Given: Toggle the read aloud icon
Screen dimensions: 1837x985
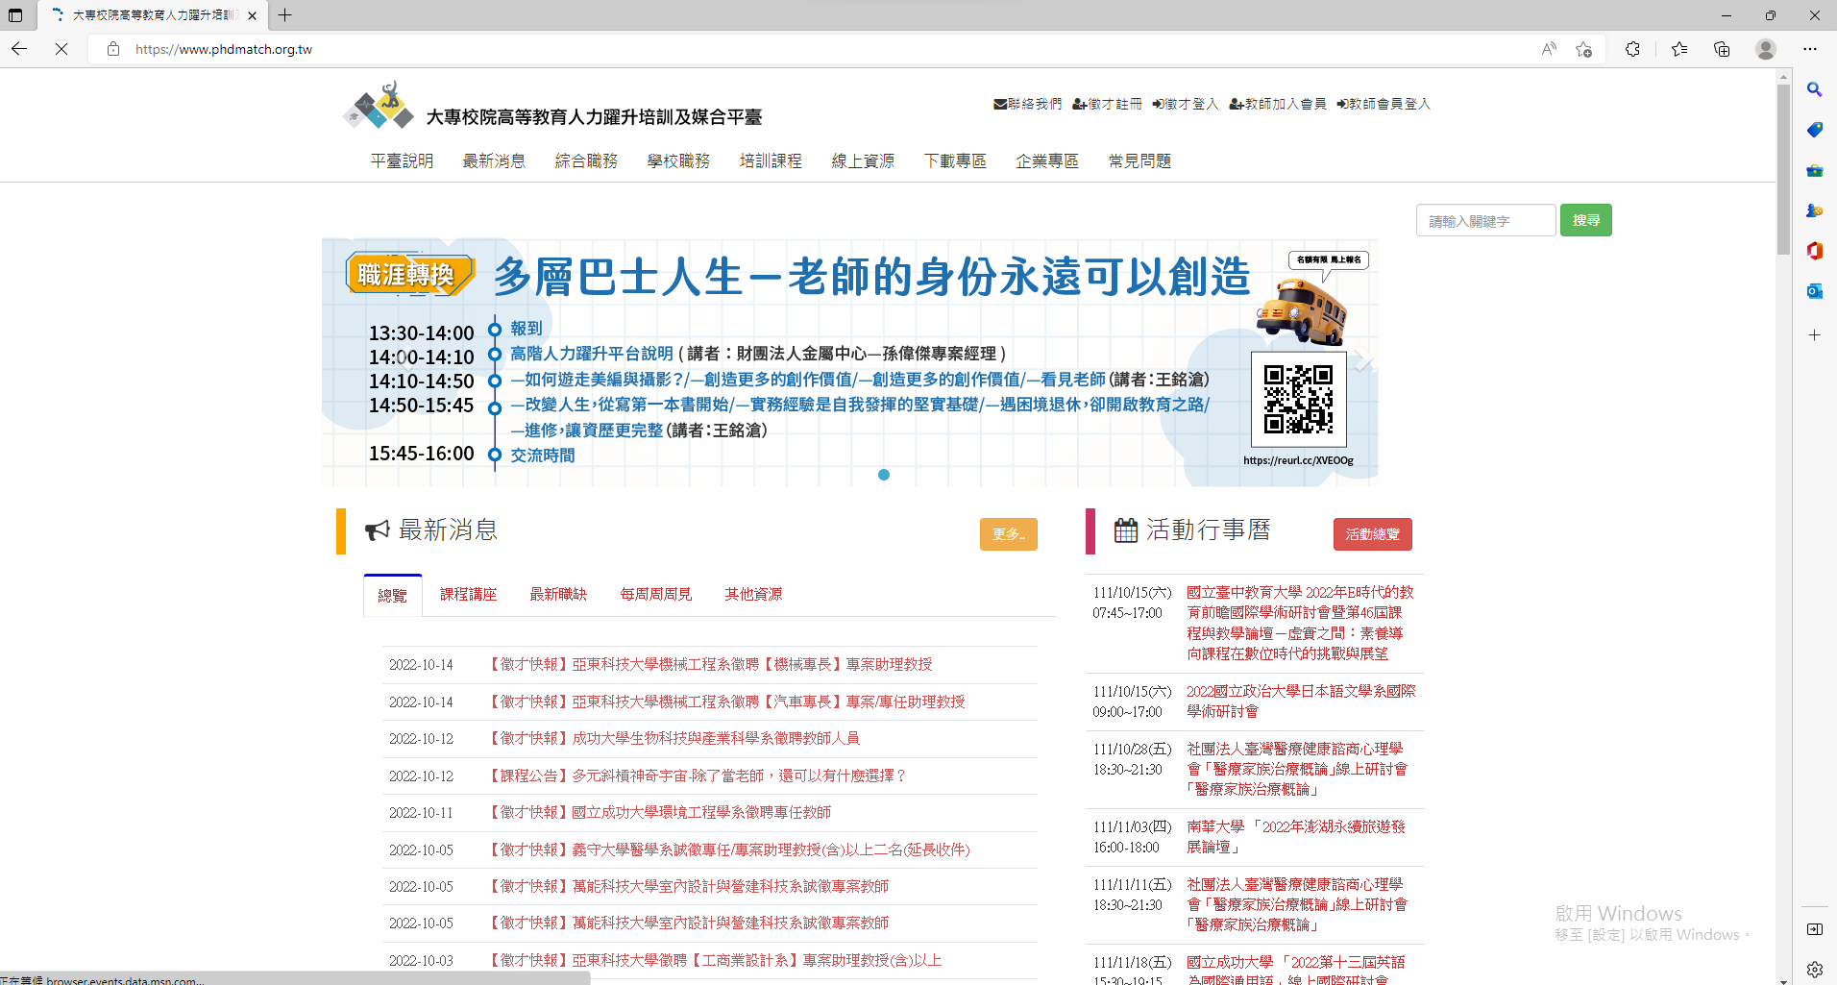Looking at the screenshot, I should [1549, 49].
